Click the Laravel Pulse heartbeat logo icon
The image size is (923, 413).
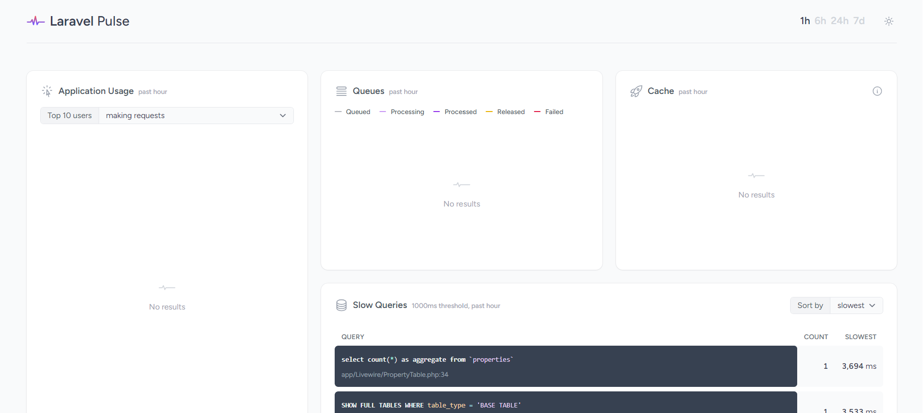click(x=35, y=21)
